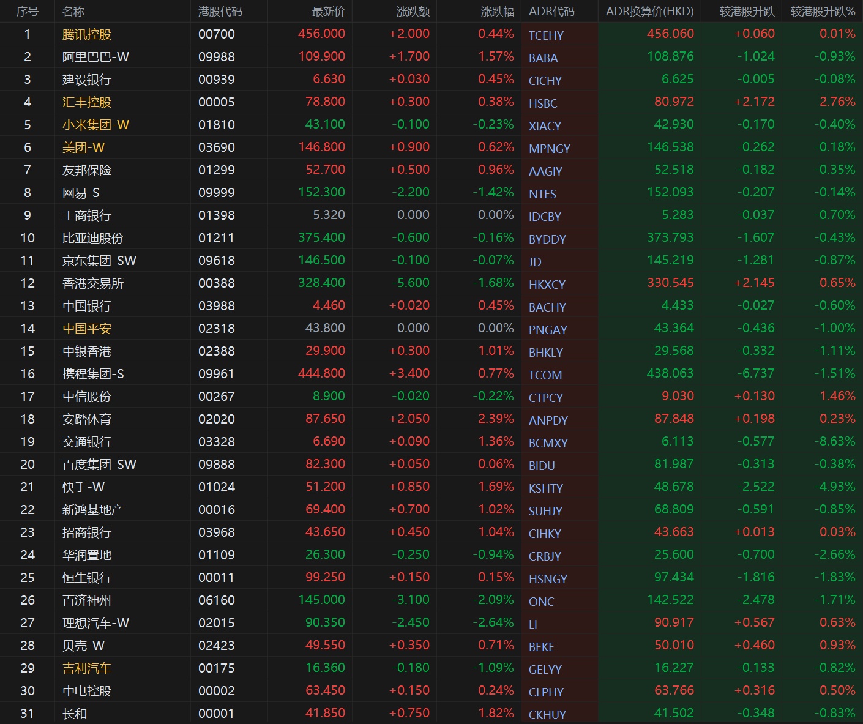Open the 中信股份 stock entry
The width and height of the screenshot is (863, 724).
(87, 397)
